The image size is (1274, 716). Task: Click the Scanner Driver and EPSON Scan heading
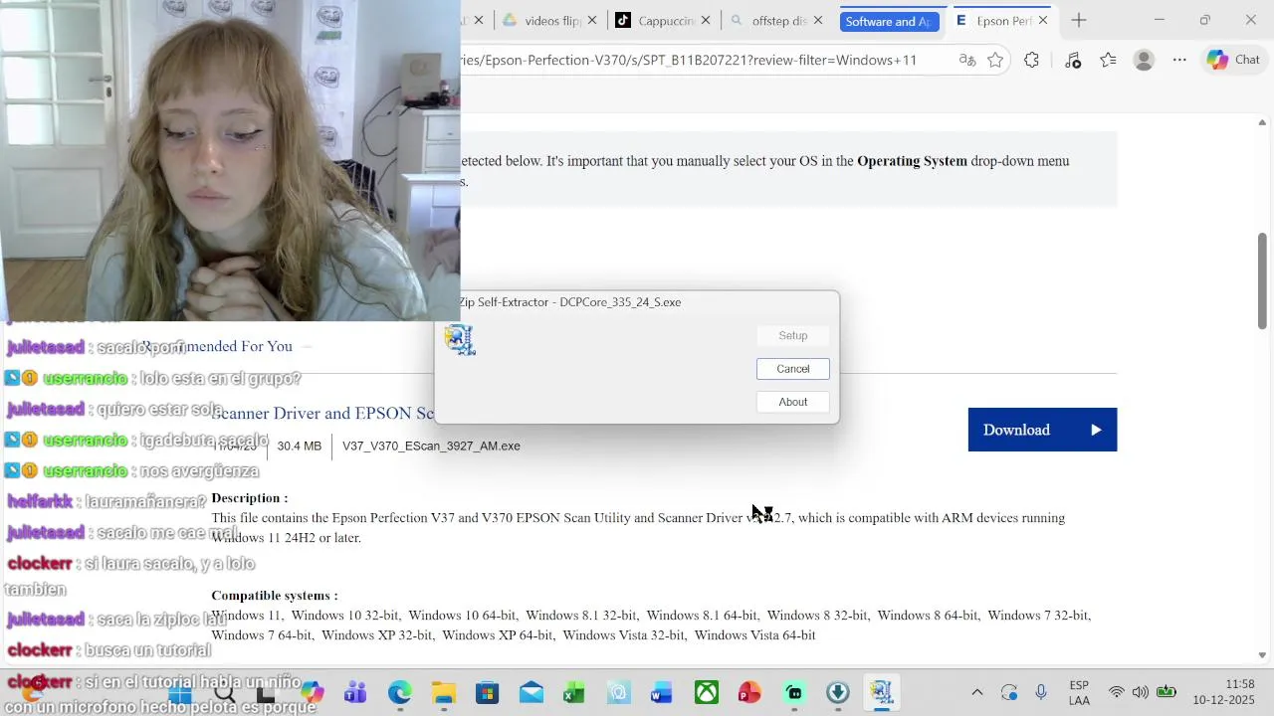point(322,413)
